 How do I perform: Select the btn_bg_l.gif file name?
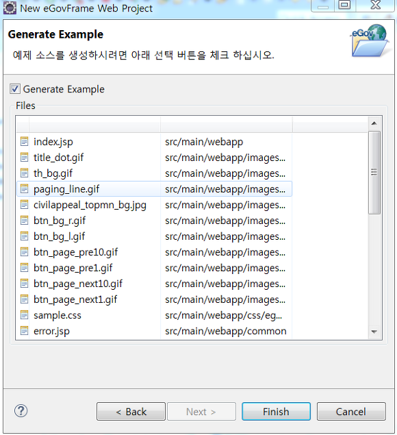(x=60, y=237)
